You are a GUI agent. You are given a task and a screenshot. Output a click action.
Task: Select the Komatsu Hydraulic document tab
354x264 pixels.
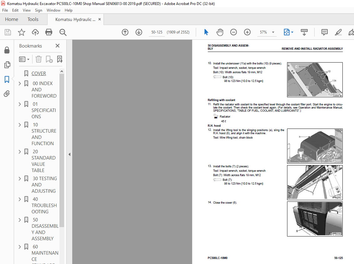tap(75, 19)
